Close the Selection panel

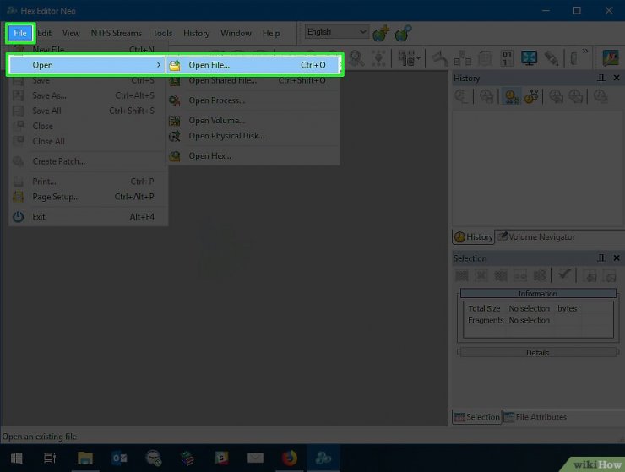coord(617,258)
